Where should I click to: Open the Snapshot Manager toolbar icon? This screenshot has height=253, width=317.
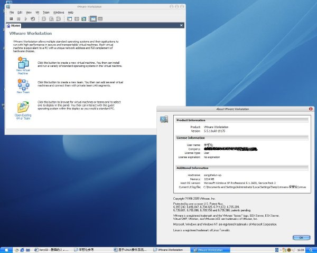point(59,19)
